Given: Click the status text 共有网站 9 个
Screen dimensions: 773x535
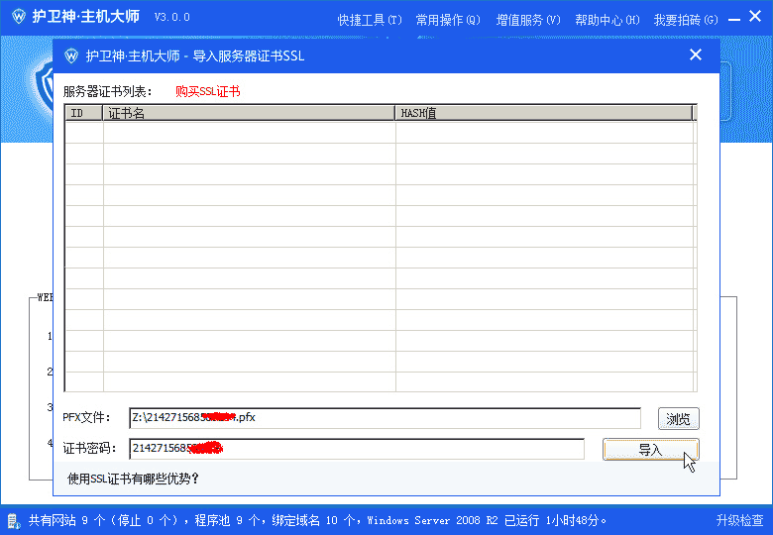Looking at the screenshot, I should (x=67, y=520).
